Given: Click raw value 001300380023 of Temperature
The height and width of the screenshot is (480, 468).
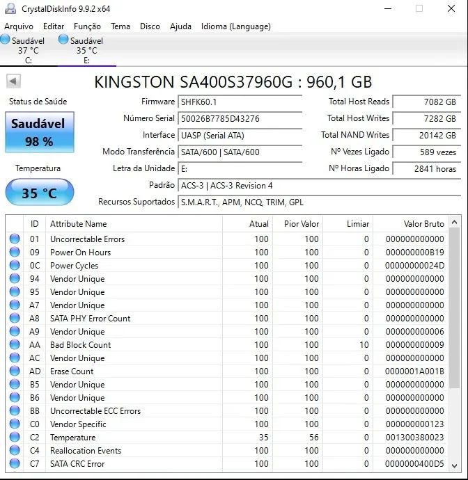Looking at the screenshot, I should [414, 438].
